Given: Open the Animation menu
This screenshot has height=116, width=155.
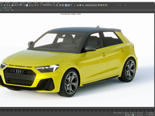Looking at the screenshot, I should (7, 3).
